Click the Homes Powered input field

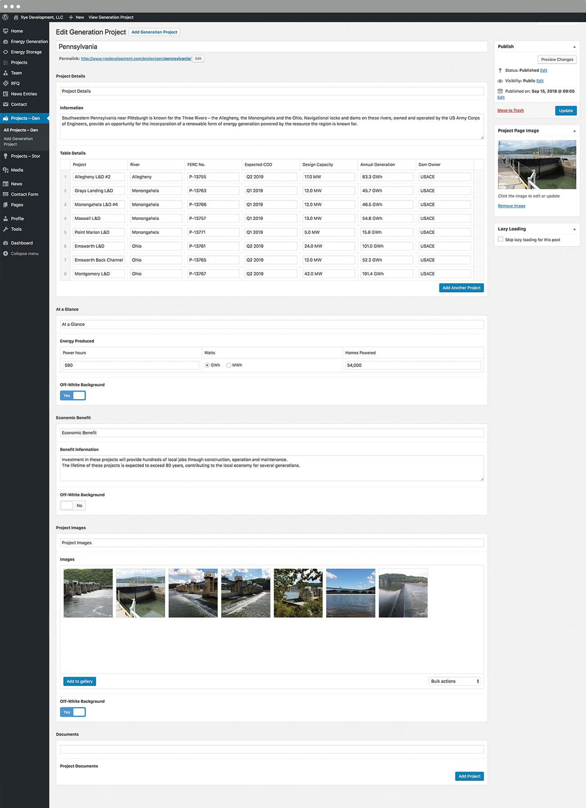tap(412, 365)
